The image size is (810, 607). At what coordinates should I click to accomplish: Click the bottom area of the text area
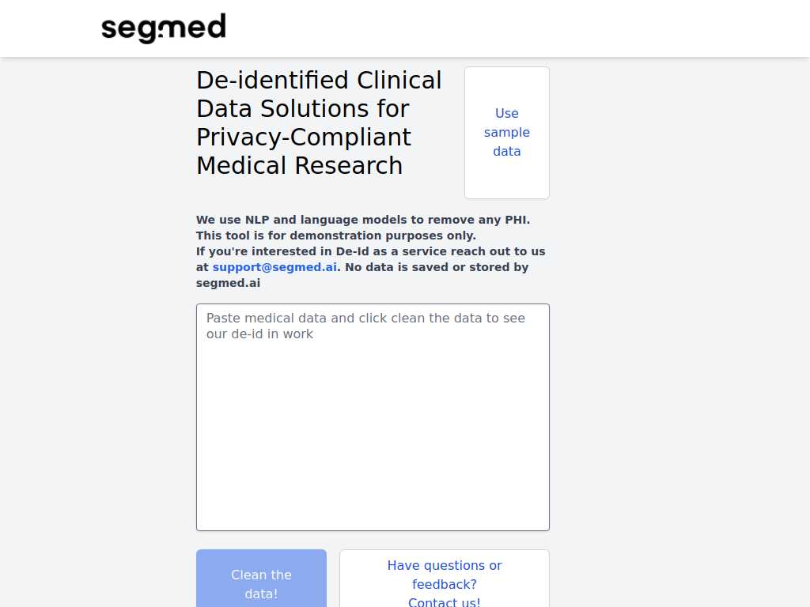(373, 511)
